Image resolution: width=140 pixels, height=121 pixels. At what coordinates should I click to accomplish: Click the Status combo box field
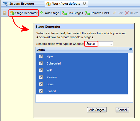99,44
